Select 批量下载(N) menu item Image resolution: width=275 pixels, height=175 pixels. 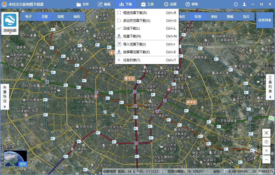tap(147, 36)
